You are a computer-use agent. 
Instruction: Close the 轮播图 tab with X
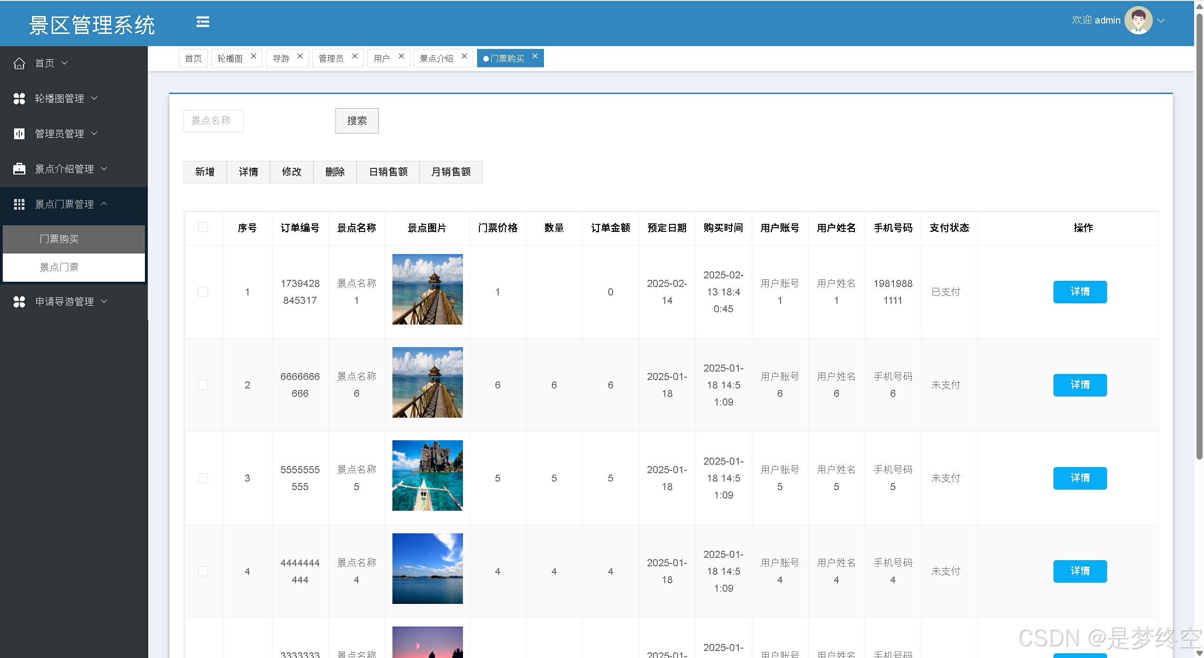(x=254, y=56)
